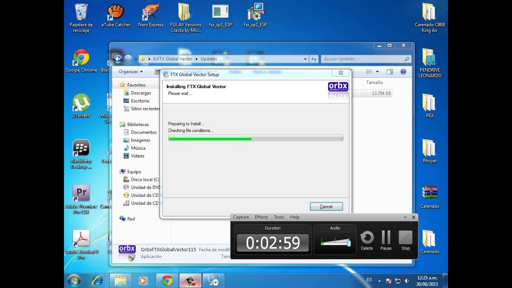The width and height of the screenshot is (512, 288).
Task: Open the Tools menu in the recorder
Action: pos(279,217)
